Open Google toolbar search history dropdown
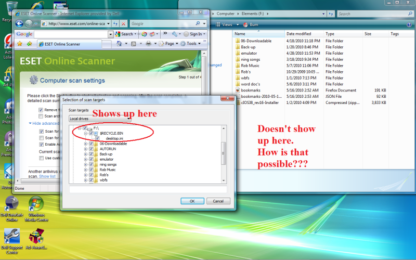 [111, 34]
